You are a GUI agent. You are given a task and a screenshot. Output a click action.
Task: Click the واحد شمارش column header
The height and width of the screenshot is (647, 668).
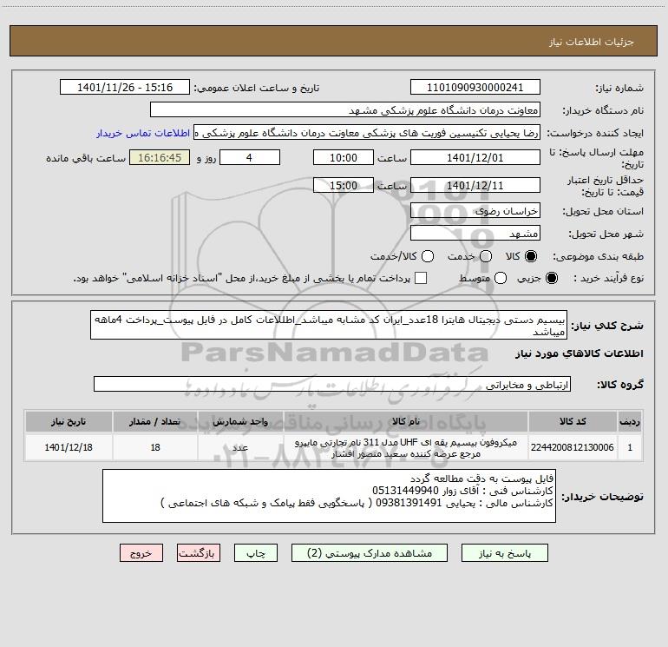(240, 421)
